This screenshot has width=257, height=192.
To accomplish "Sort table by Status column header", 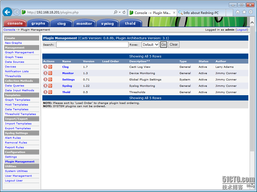I will pyautogui.click(x=203, y=61).
